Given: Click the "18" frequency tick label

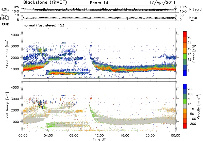Looking at the screenshot, I should coord(17,15).
